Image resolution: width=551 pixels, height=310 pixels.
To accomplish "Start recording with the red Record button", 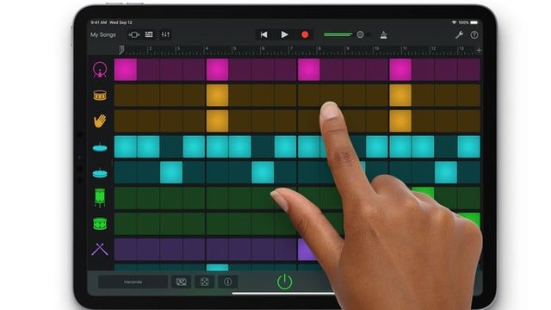I will pyautogui.click(x=305, y=34).
